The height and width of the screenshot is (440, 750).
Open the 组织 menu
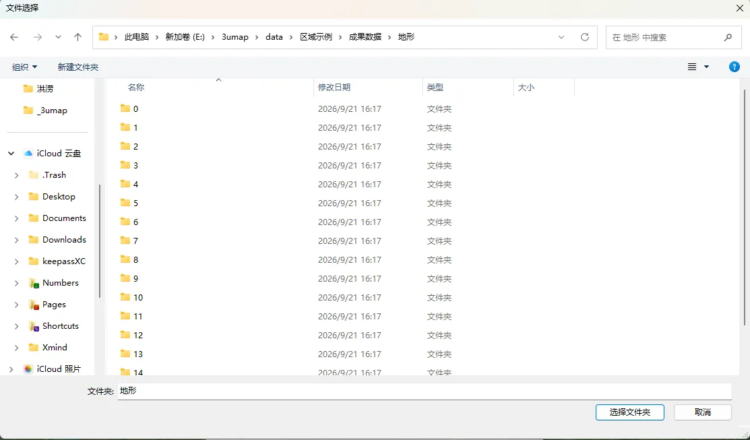pos(25,67)
